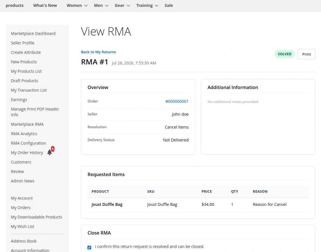321x252 pixels.
Task: Uncheck the confirm return resolved checkbox
Action: 89,247
